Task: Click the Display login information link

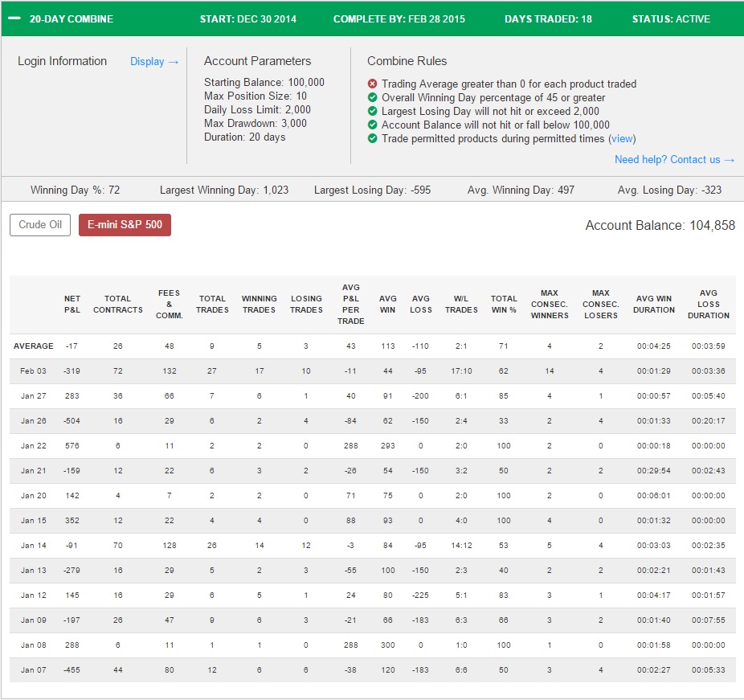Action: 154,62
